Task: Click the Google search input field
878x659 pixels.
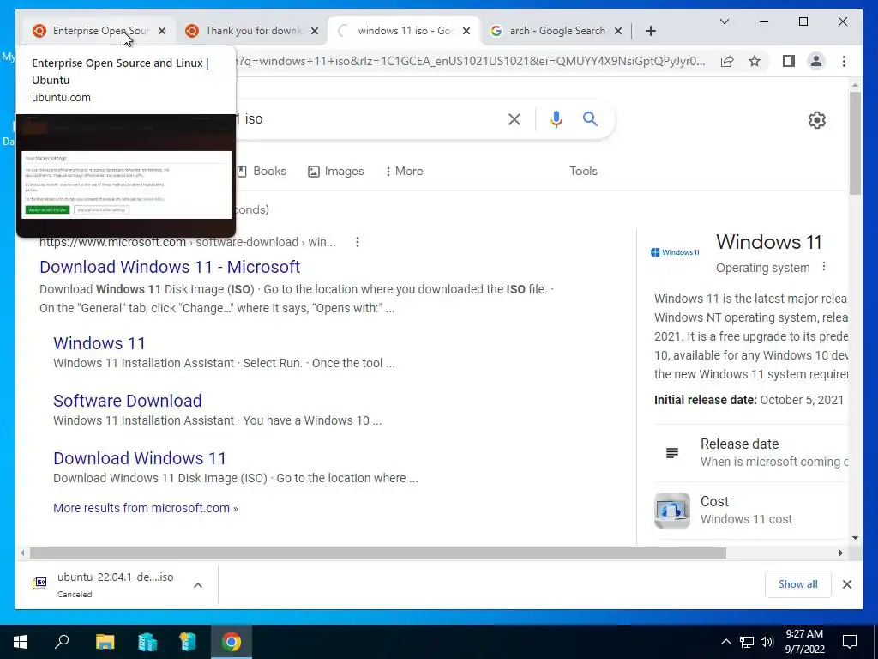Action: (x=370, y=118)
